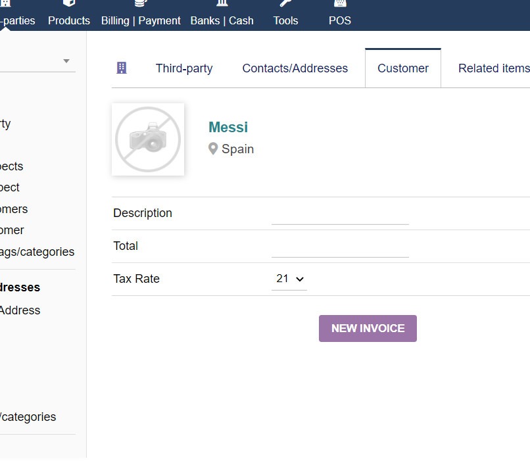This screenshot has width=530, height=461.
Task: Click the Billing | Payment coins icon
Action: (141, 4)
